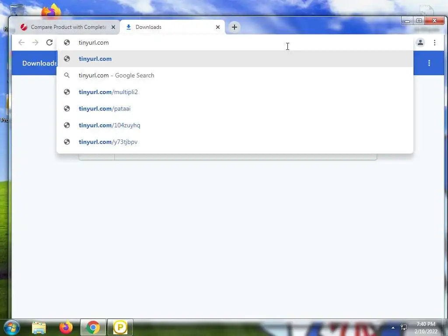448x336 pixels.
Task: Launch Firefox from the taskbar
Action: point(66,327)
